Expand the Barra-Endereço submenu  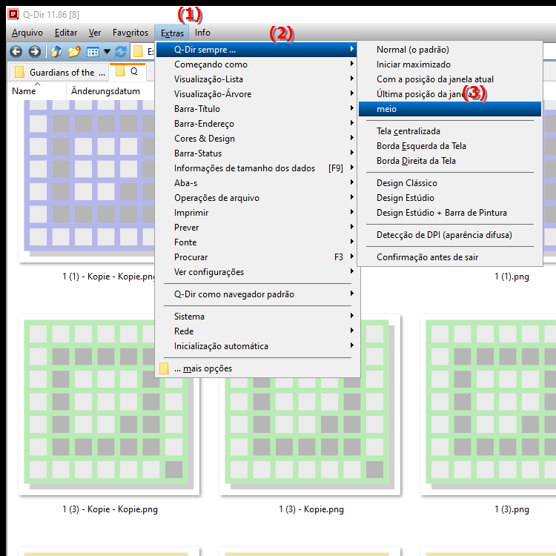coord(256,124)
